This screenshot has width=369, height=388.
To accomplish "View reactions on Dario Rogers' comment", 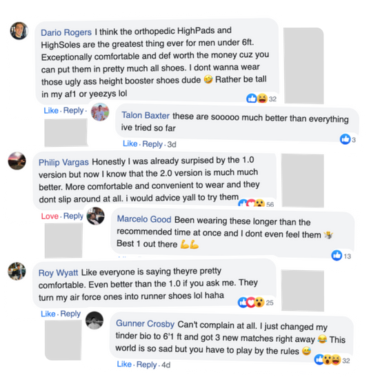I will coord(261,99).
